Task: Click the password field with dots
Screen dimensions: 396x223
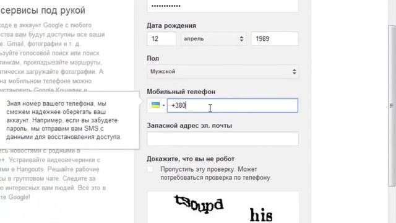Action: pyautogui.click(x=223, y=6)
